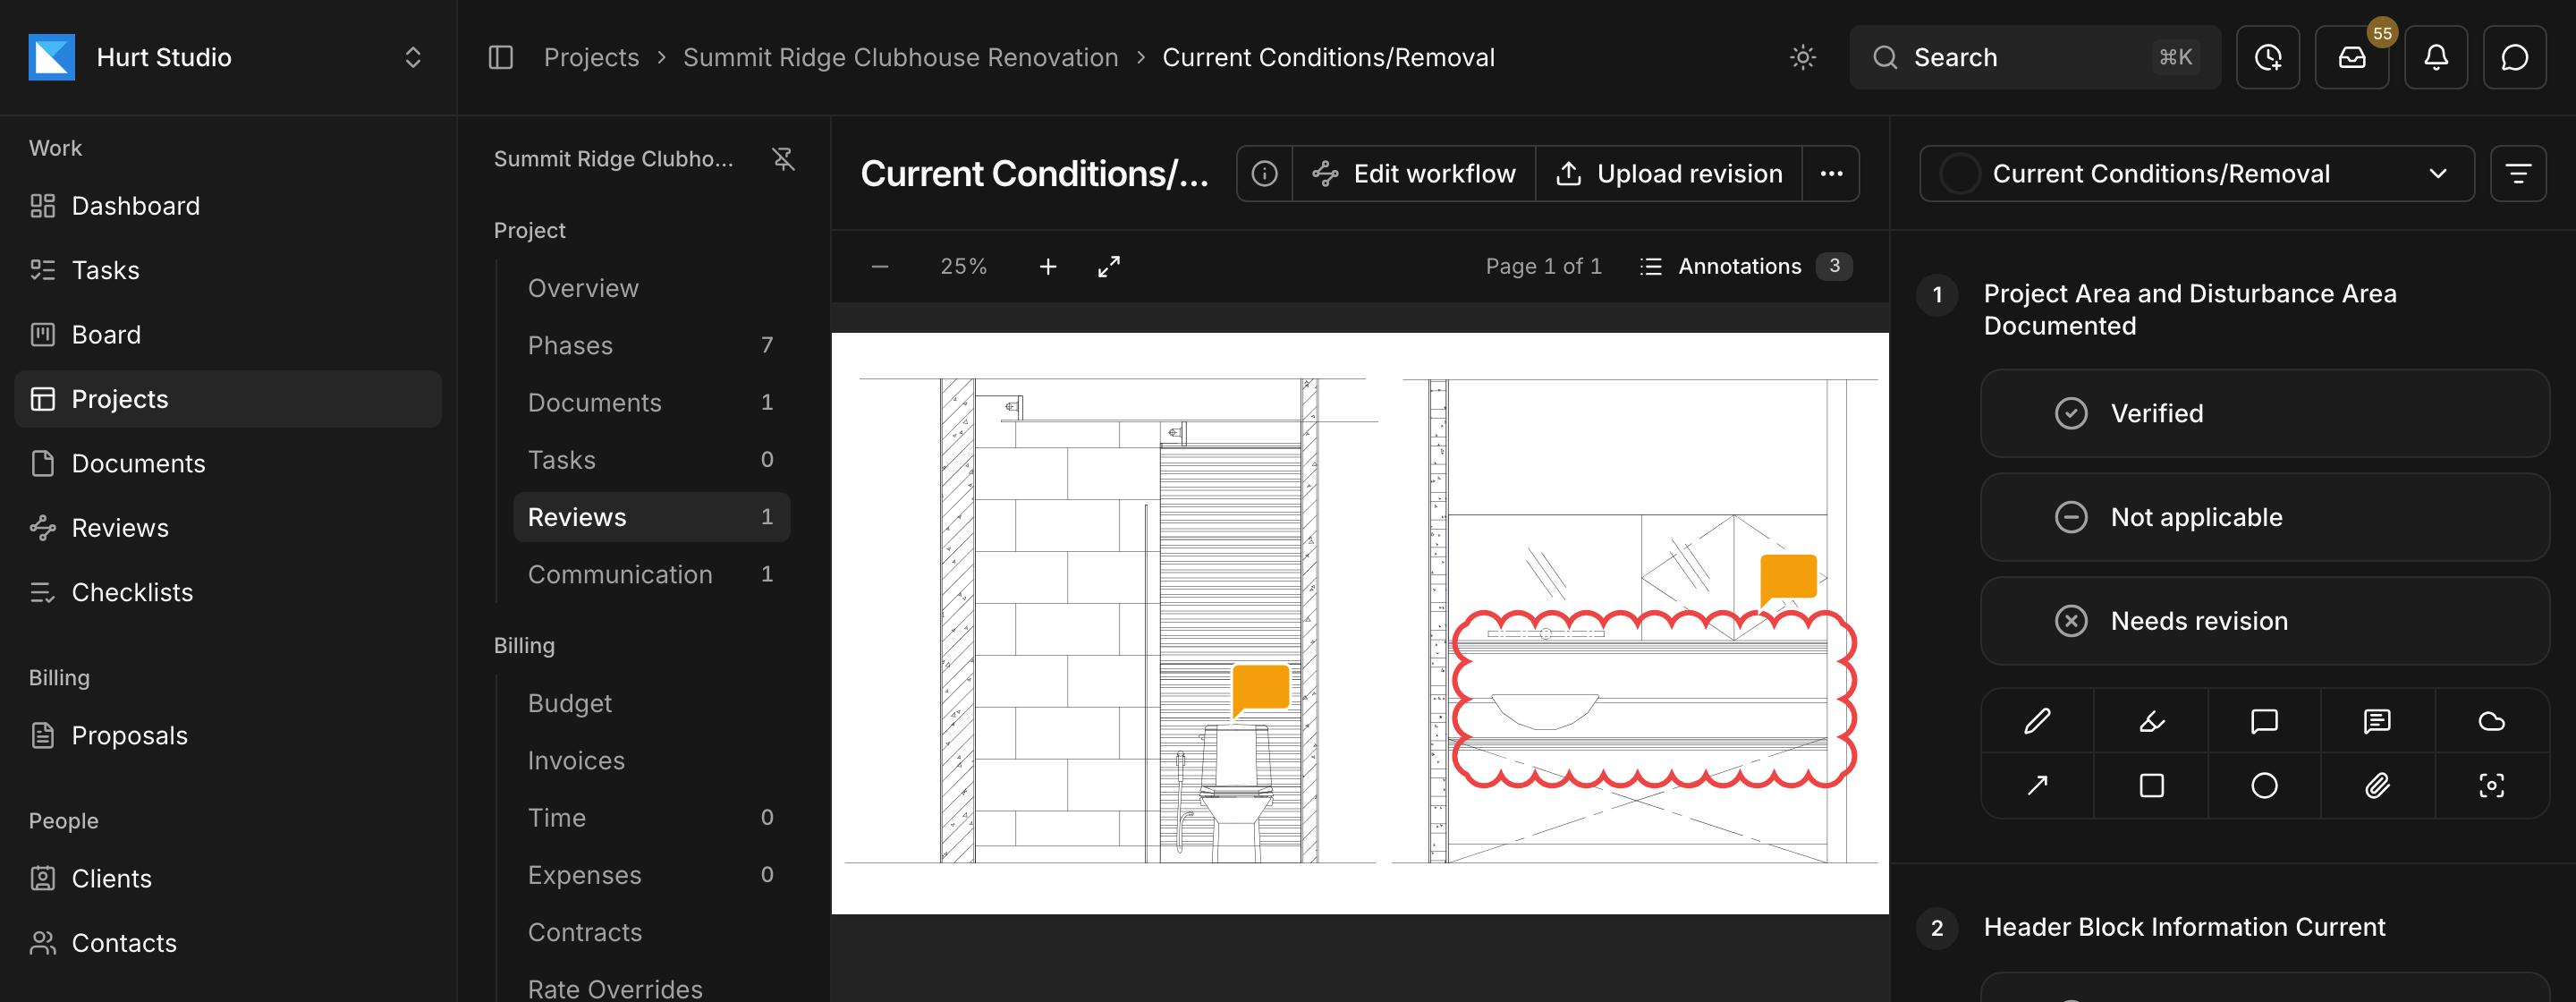
Task: Open Time under project Billing
Action: 651,818
